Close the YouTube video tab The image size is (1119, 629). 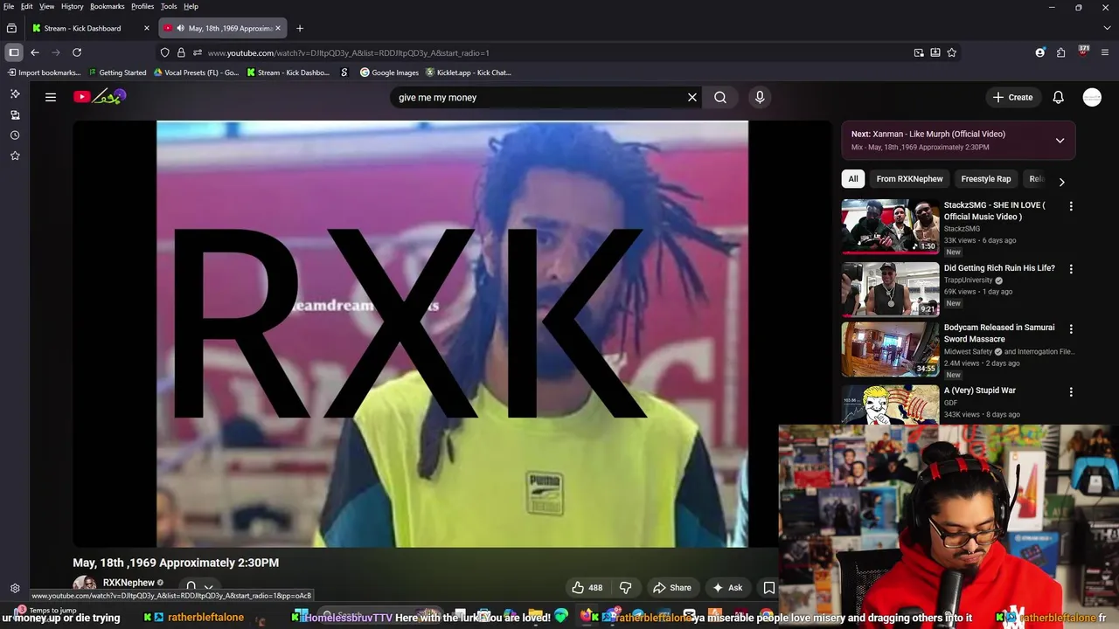coord(278,28)
